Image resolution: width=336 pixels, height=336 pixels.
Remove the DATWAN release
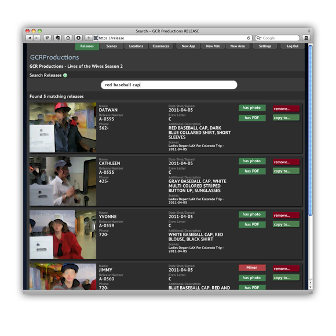[286, 109]
